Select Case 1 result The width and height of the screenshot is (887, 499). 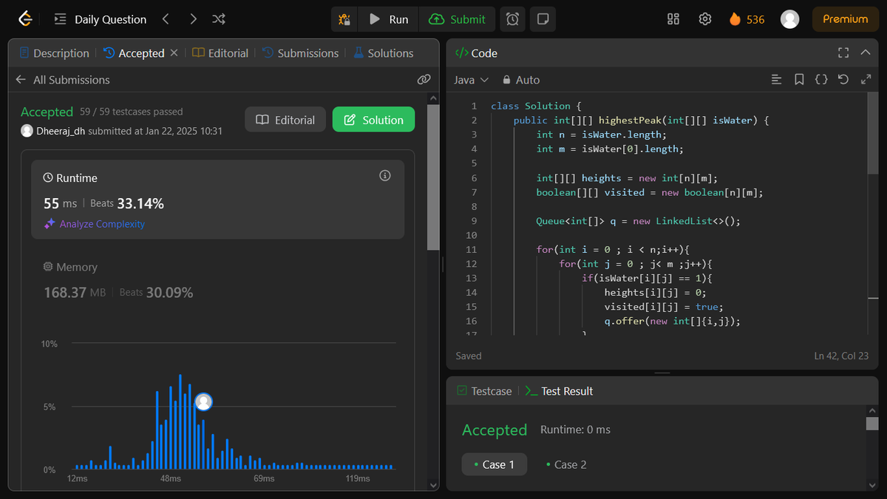[495, 464]
